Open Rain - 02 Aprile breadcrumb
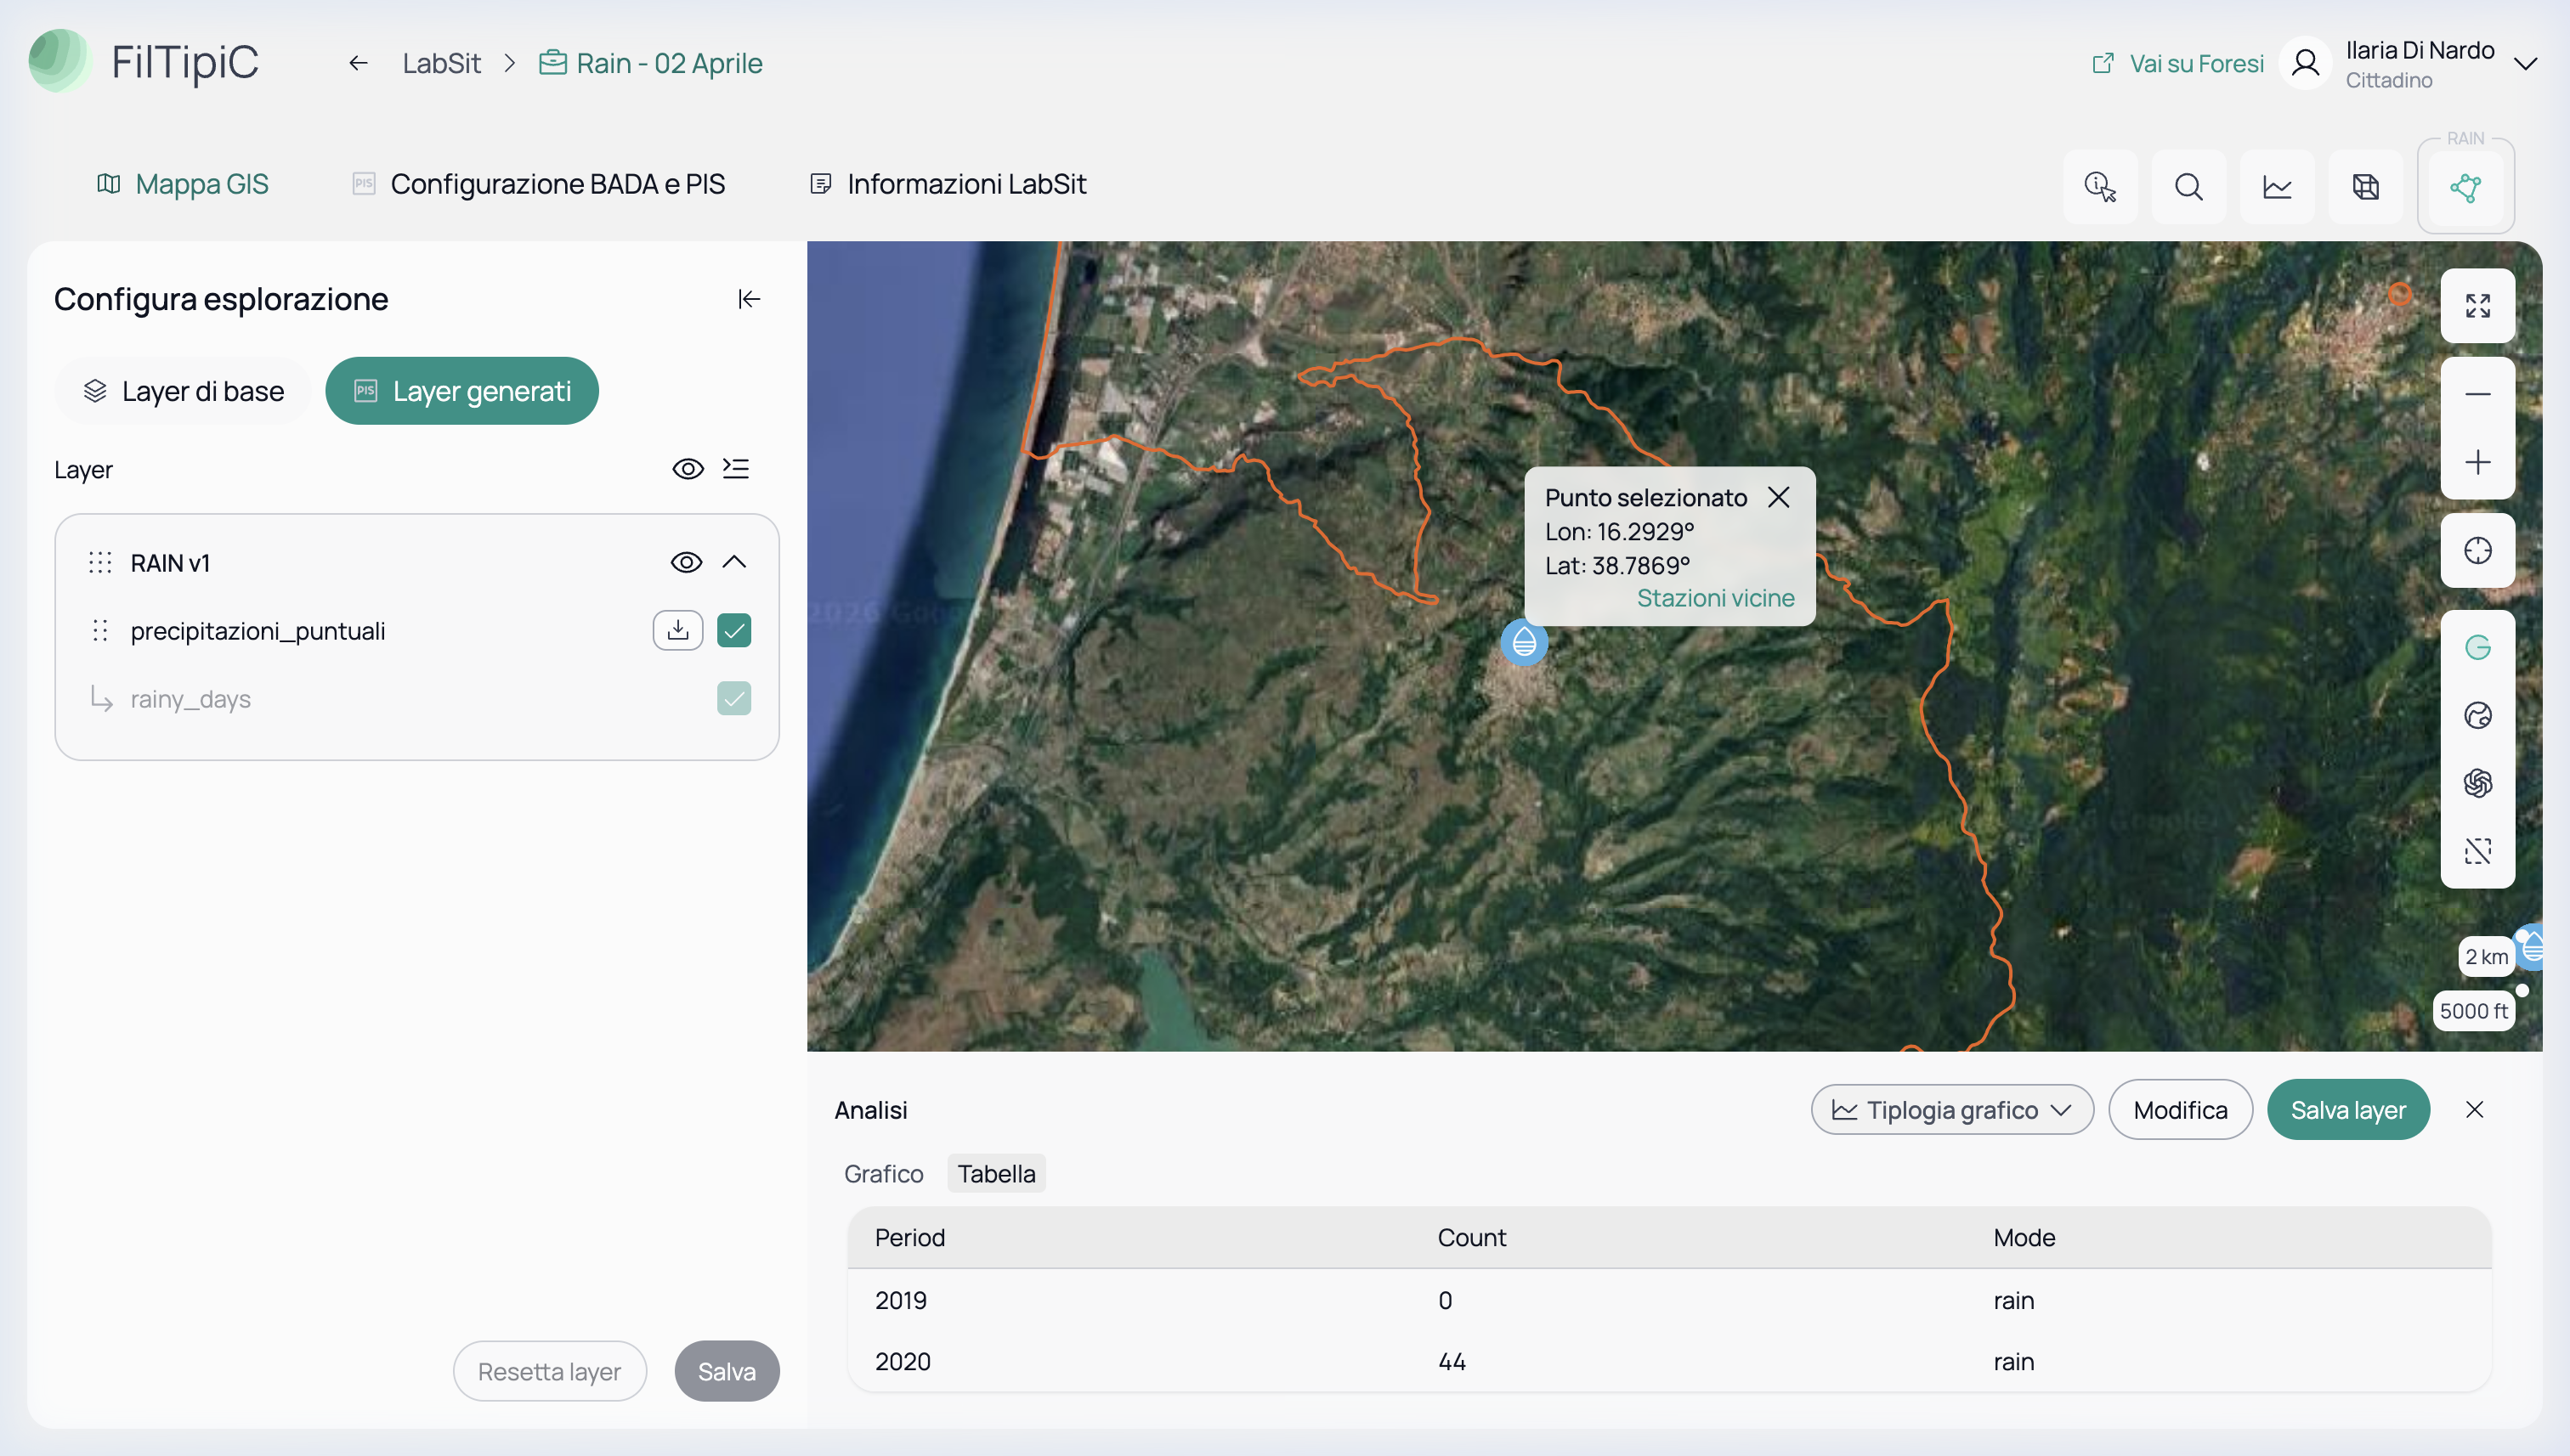 point(650,63)
